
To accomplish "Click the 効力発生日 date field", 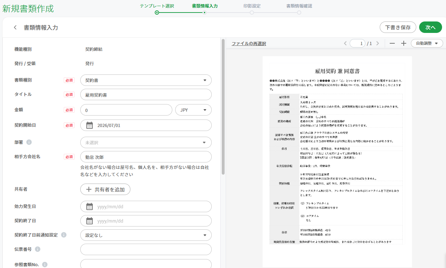I will click(146, 206).
